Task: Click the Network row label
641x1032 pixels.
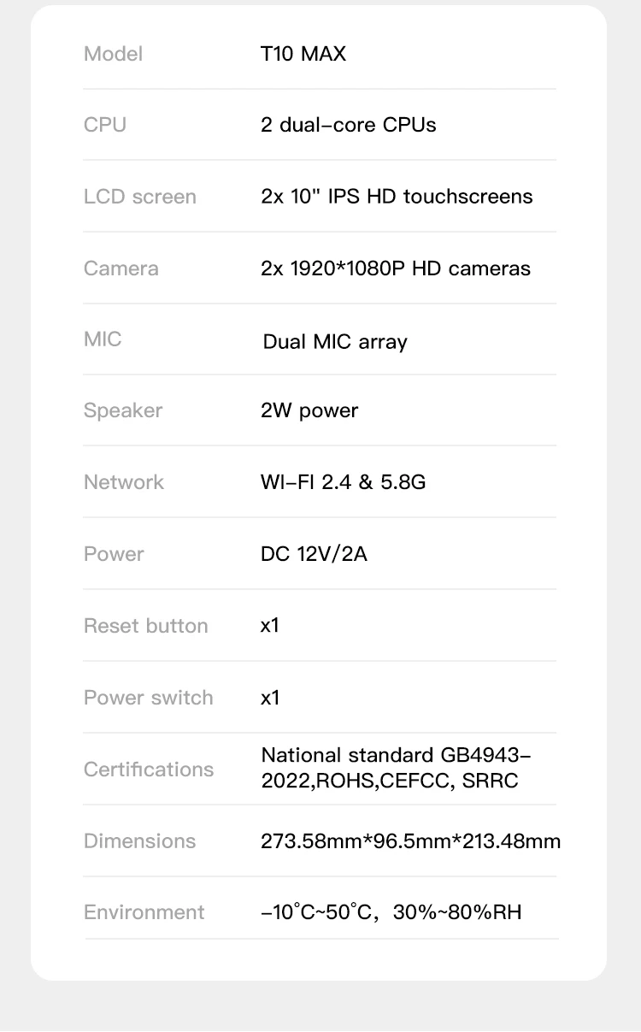Action: [124, 482]
